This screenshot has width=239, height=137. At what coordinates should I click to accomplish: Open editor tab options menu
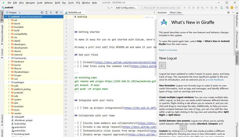tap(154, 12)
